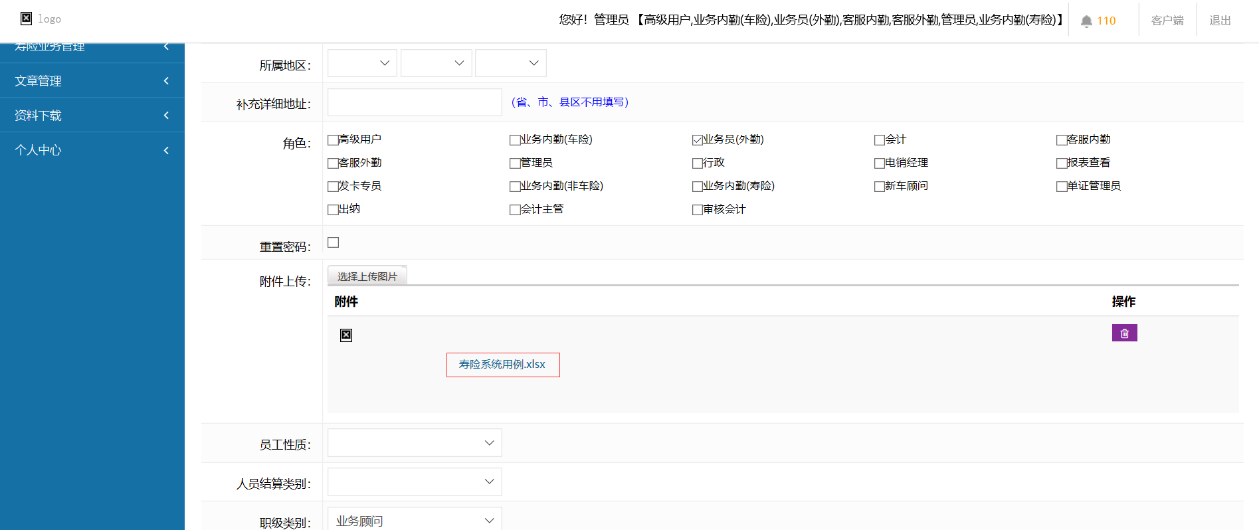Click the logo image in header
The width and height of the screenshot is (1259, 530).
(27, 19)
